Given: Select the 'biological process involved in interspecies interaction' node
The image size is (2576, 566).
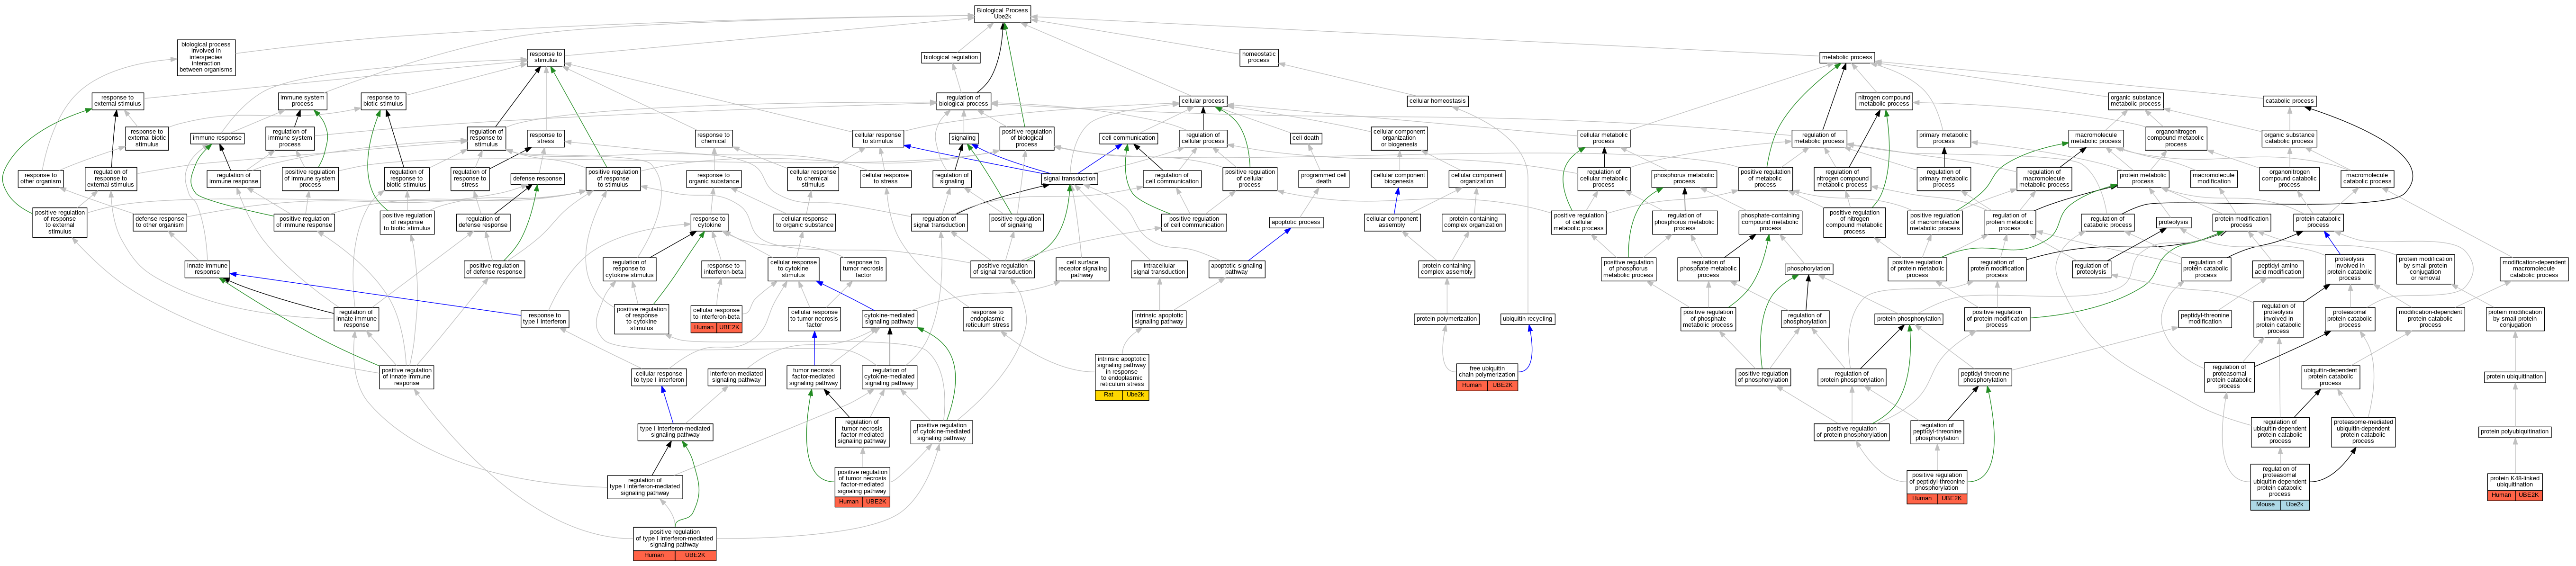Looking at the screenshot, I should click(x=206, y=57).
